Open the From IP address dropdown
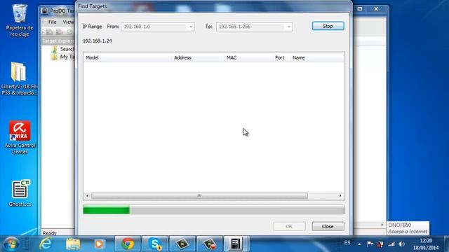449x252 pixels. tap(191, 27)
